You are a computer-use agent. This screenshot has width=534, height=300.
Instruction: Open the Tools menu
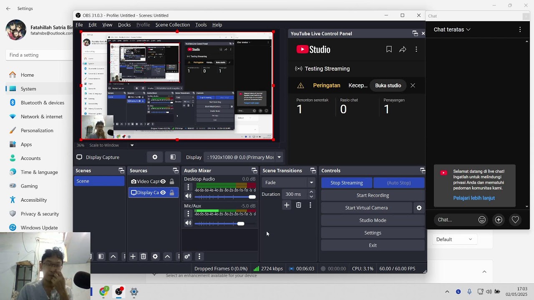pyautogui.click(x=201, y=25)
